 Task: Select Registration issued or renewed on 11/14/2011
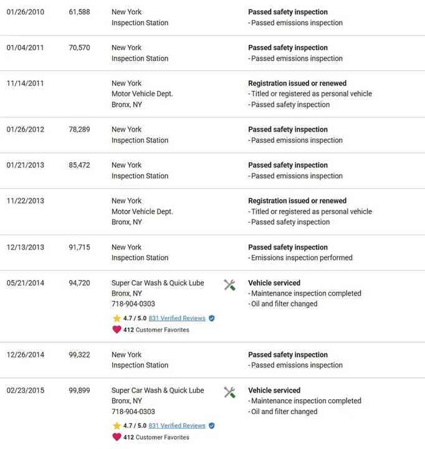pos(297,84)
